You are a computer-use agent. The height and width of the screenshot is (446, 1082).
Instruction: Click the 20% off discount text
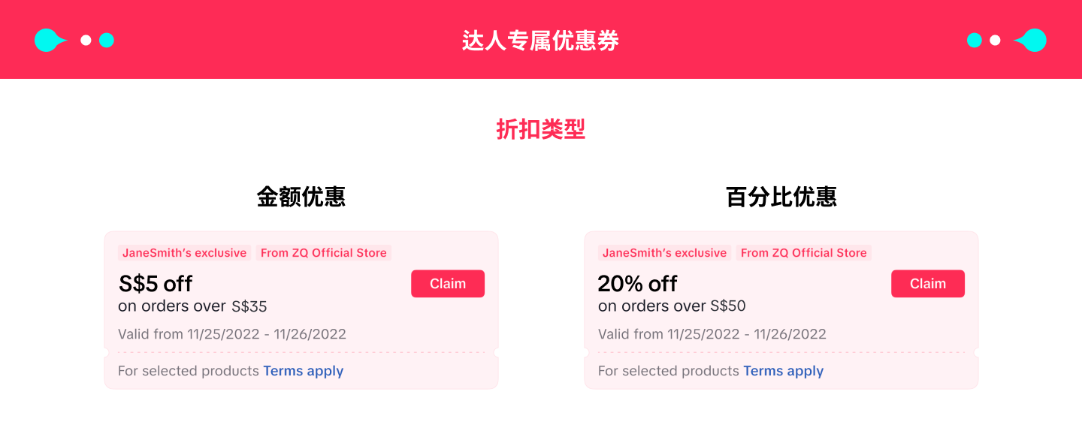click(637, 284)
